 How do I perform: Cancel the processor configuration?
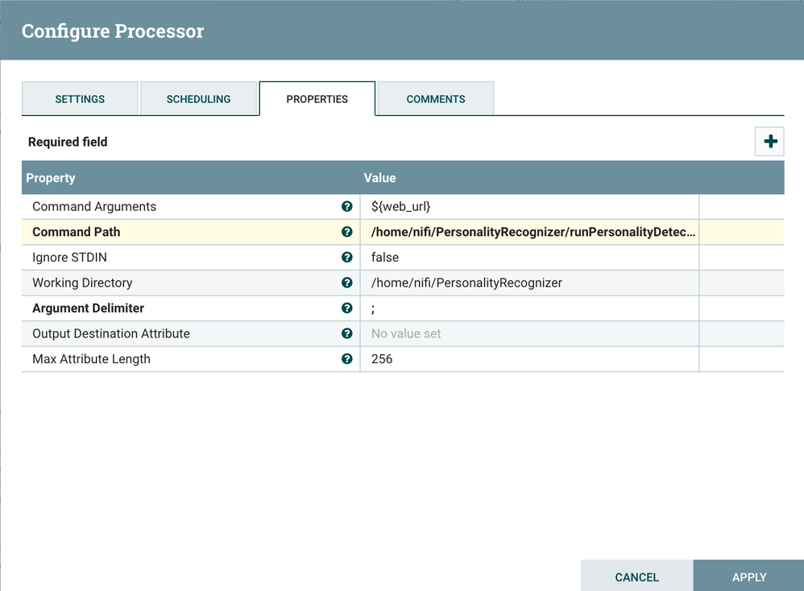click(636, 577)
